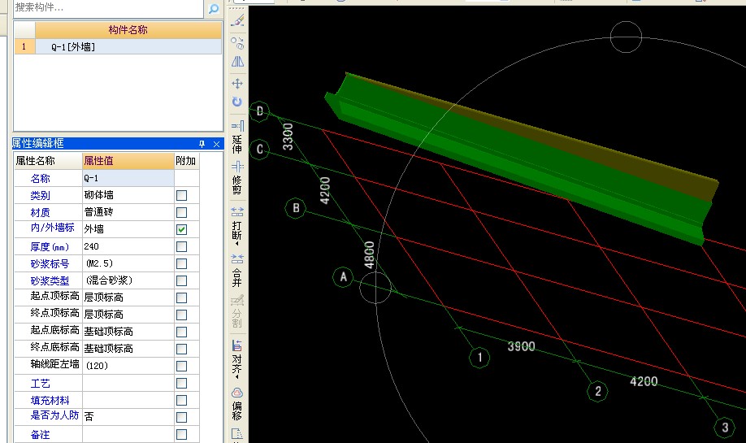Close the 属性编辑框 panel
Image resolution: width=746 pixels, height=443 pixels.
click(216, 144)
